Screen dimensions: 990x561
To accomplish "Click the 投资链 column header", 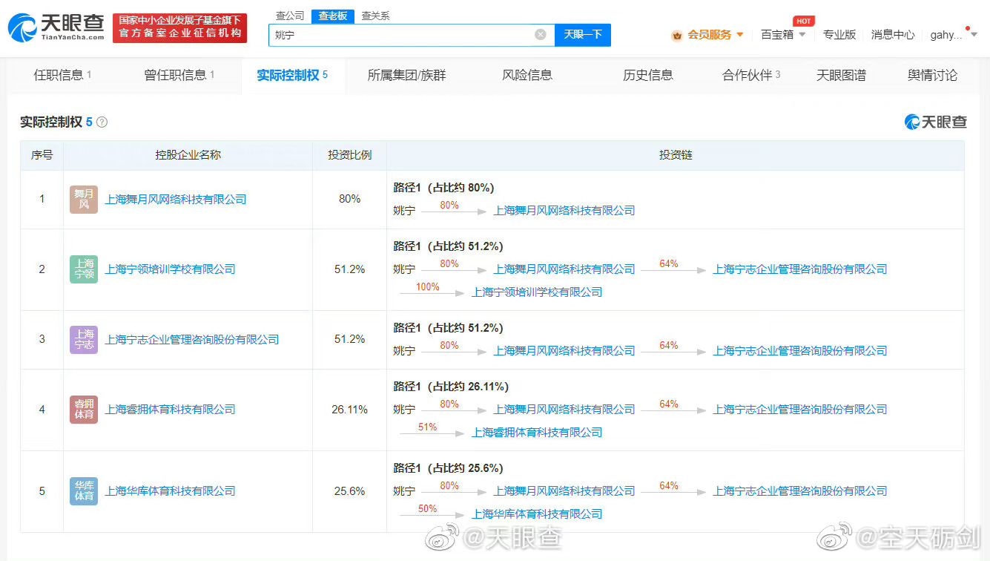I will (x=676, y=156).
